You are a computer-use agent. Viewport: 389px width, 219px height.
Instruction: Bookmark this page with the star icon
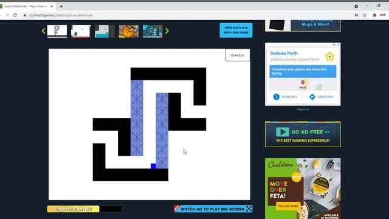pos(365,15)
